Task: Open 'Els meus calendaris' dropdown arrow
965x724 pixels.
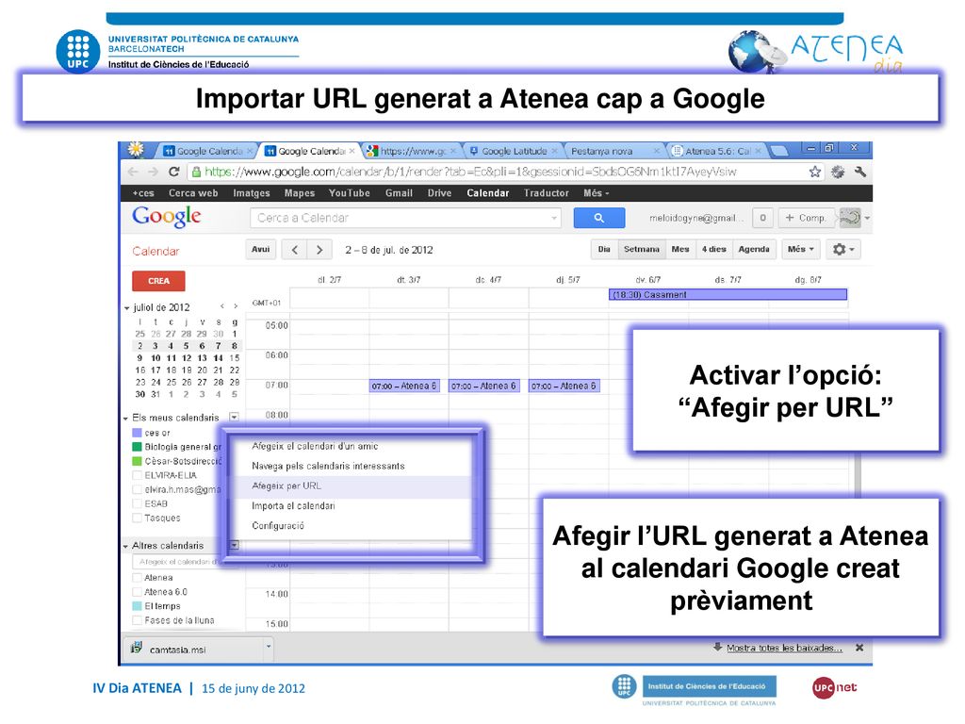Action: pos(234,418)
